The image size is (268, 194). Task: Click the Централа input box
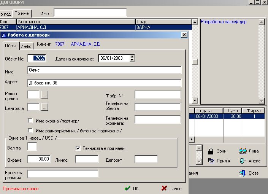[x=33, y=107]
